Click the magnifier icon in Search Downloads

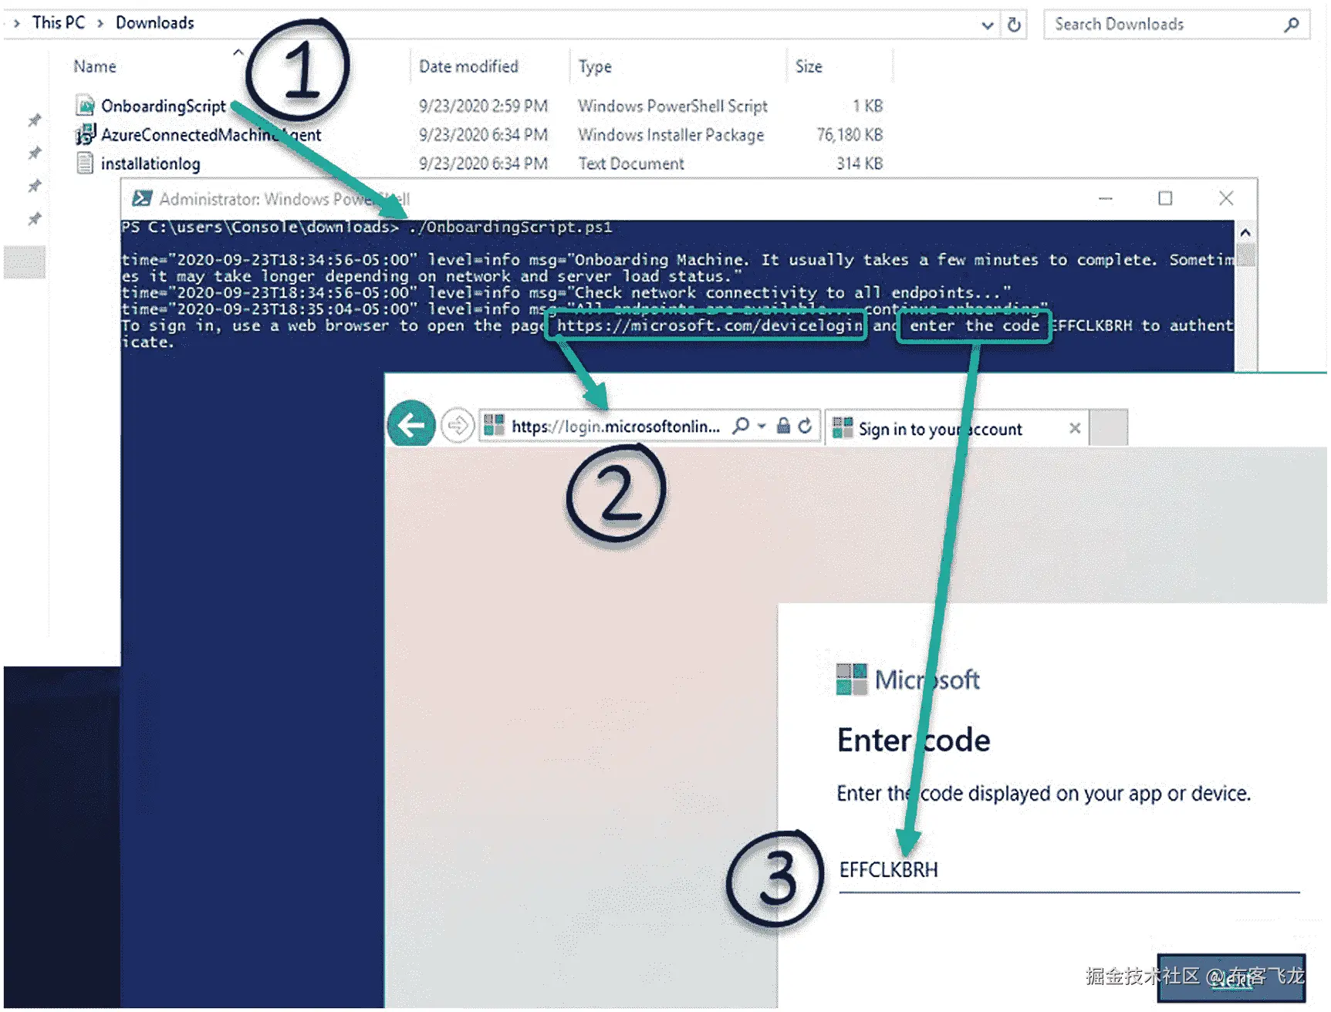coord(1291,25)
